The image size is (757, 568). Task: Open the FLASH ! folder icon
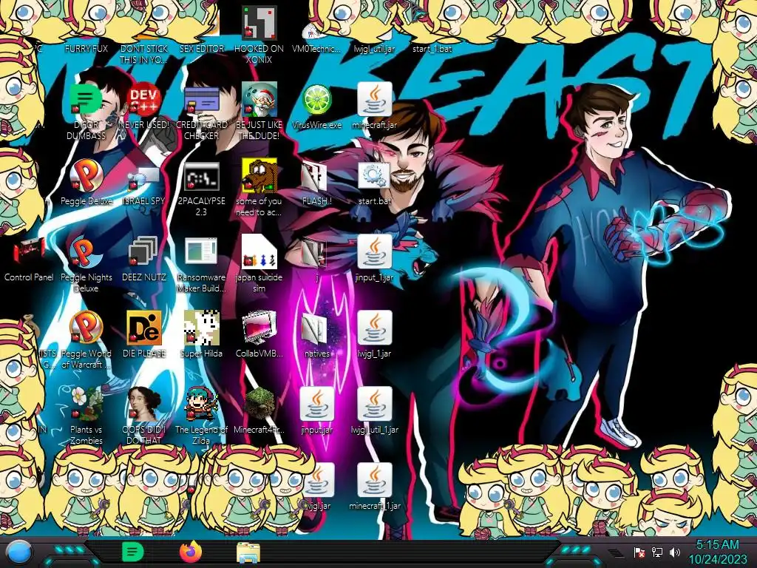coord(316,176)
